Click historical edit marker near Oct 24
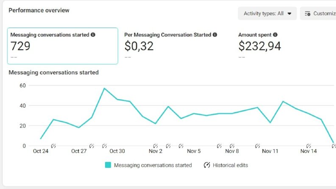 53,146
